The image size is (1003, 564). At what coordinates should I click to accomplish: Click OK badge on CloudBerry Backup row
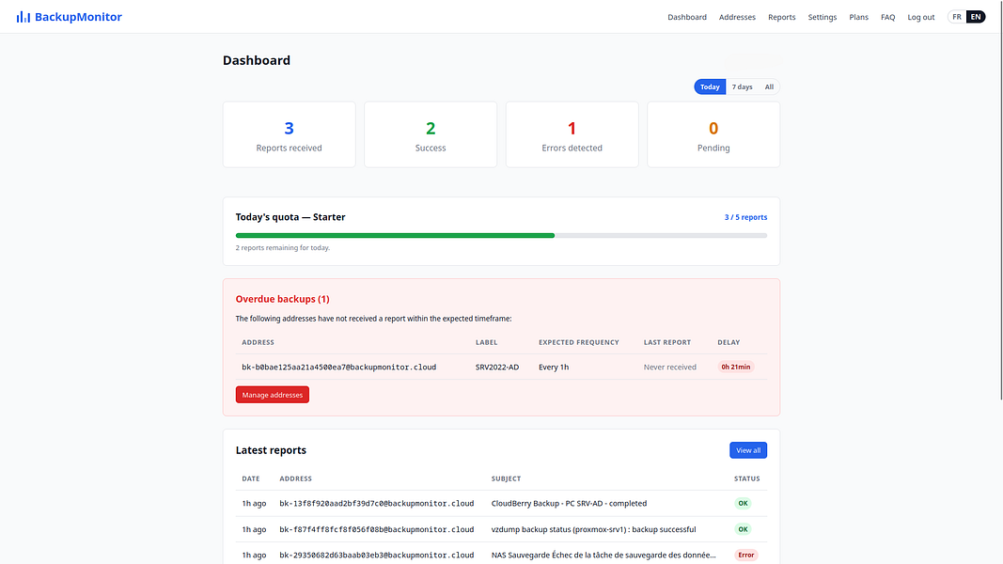click(743, 503)
